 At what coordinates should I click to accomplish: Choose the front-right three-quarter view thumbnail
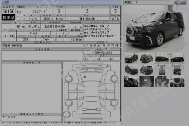[131, 70]
